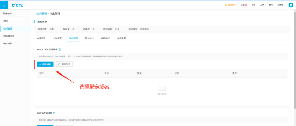Switch to the 图片样式 tab
The width and height of the screenshot is (296, 126).
[89, 38]
